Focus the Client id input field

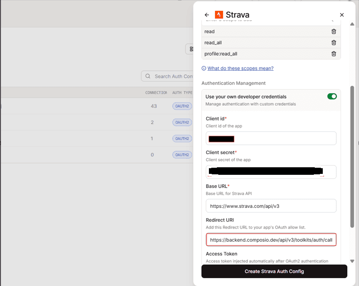(x=271, y=139)
